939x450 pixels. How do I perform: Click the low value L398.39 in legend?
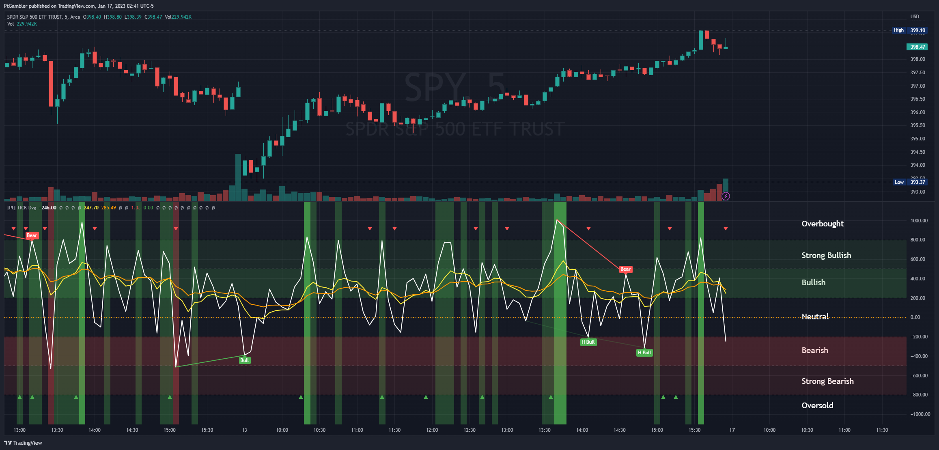click(x=133, y=17)
